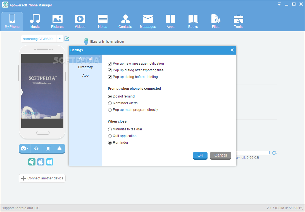
Task: Open the My Phone tab
Action: pyautogui.click(x=12, y=21)
